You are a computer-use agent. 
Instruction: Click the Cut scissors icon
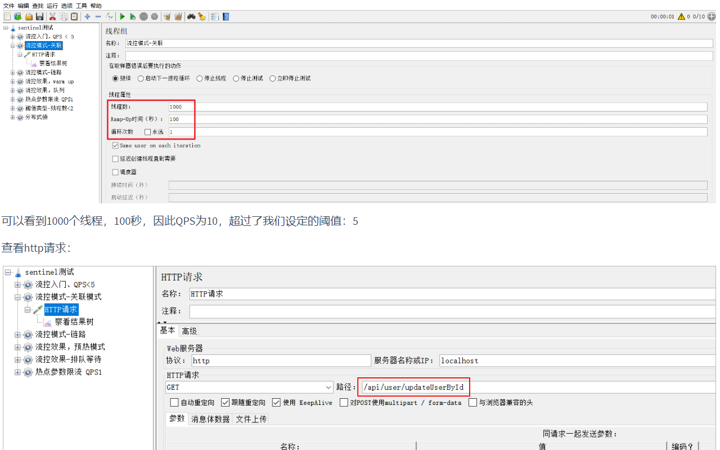click(x=52, y=16)
